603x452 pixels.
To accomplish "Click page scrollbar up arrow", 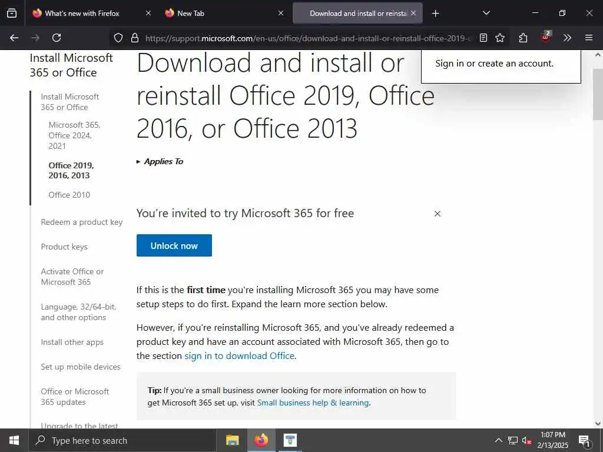I will tap(598, 55).
